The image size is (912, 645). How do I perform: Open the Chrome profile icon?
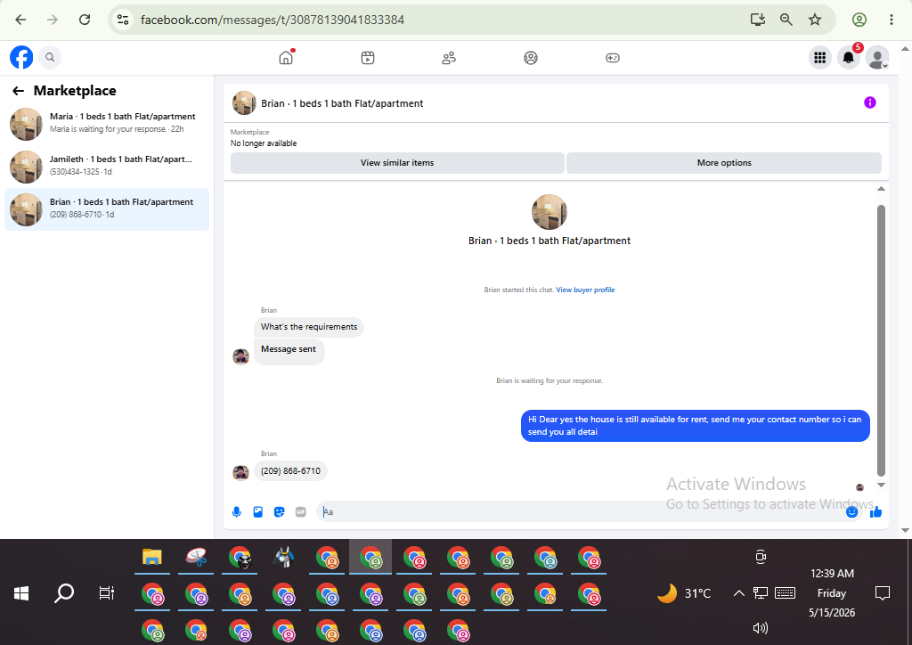pos(859,20)
